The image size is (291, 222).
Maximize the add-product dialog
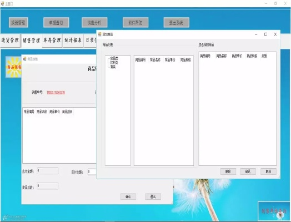pyautogui.click(x=265, y=34)
